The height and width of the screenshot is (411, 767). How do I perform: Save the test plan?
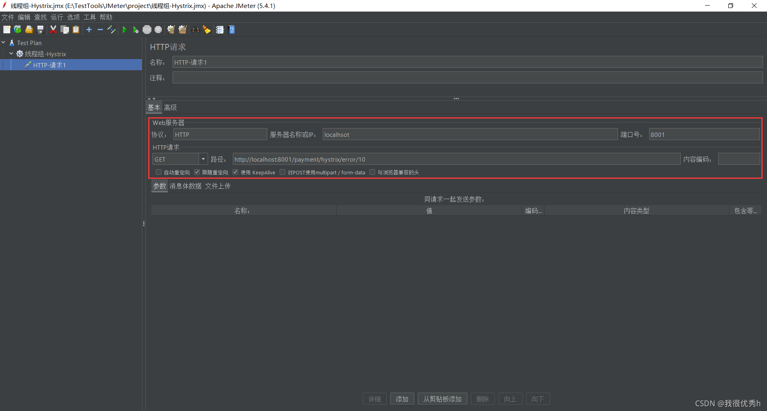pos(40,30)
